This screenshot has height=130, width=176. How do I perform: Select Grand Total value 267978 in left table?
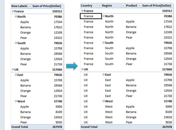click(57, 127)
